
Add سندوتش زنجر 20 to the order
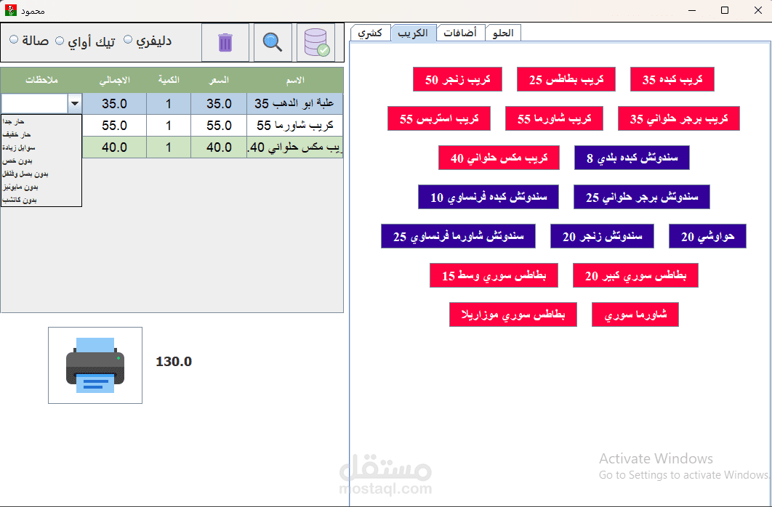(602, 237)
